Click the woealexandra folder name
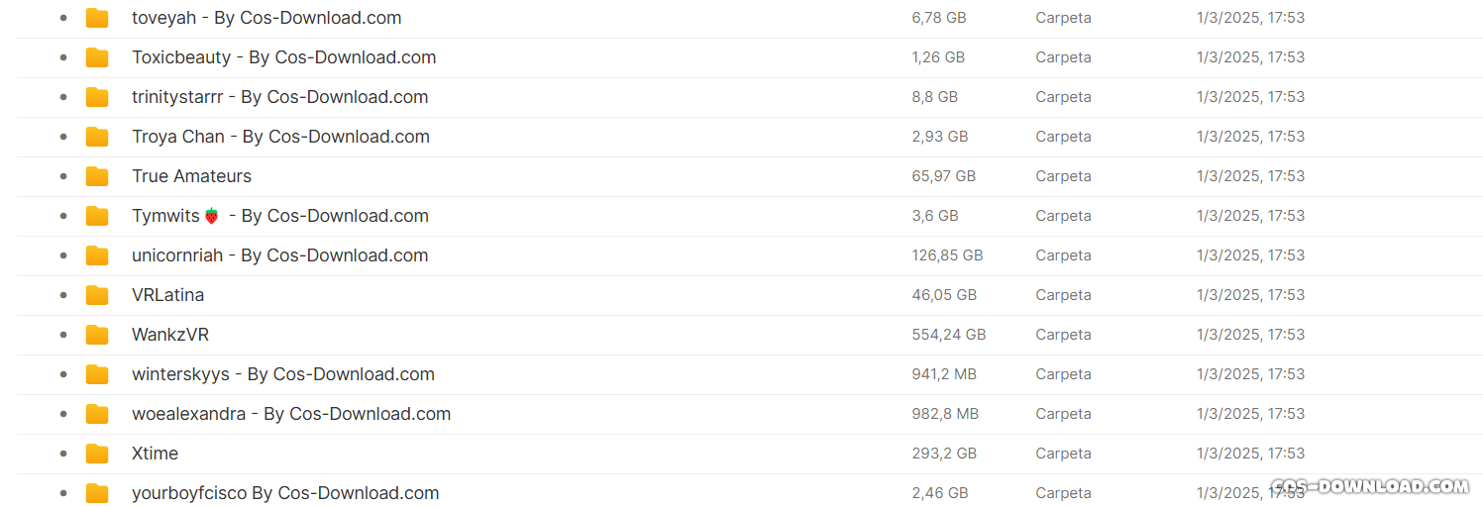 pos(291,414)
